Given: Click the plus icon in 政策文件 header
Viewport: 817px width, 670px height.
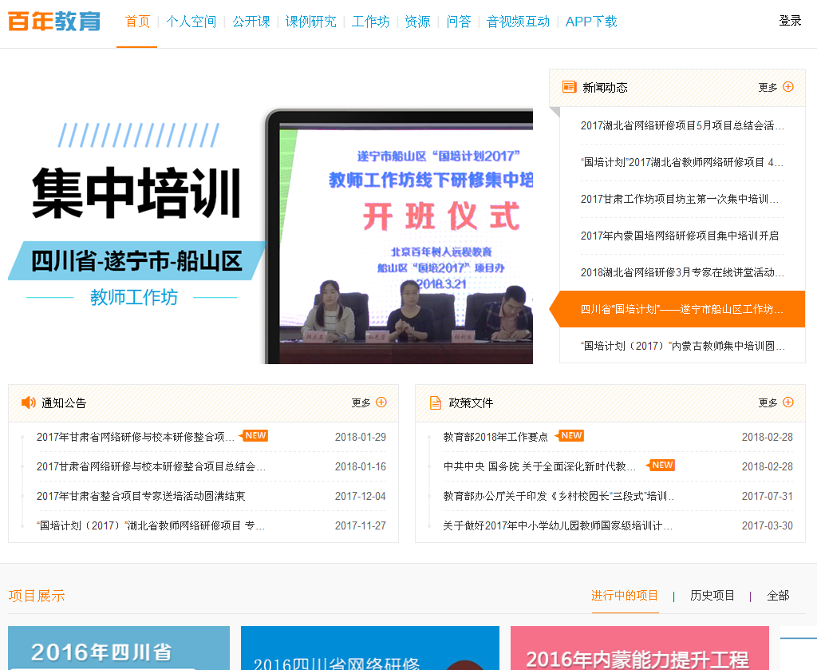Looking at the screenshot, I should [x=788, y=402].
